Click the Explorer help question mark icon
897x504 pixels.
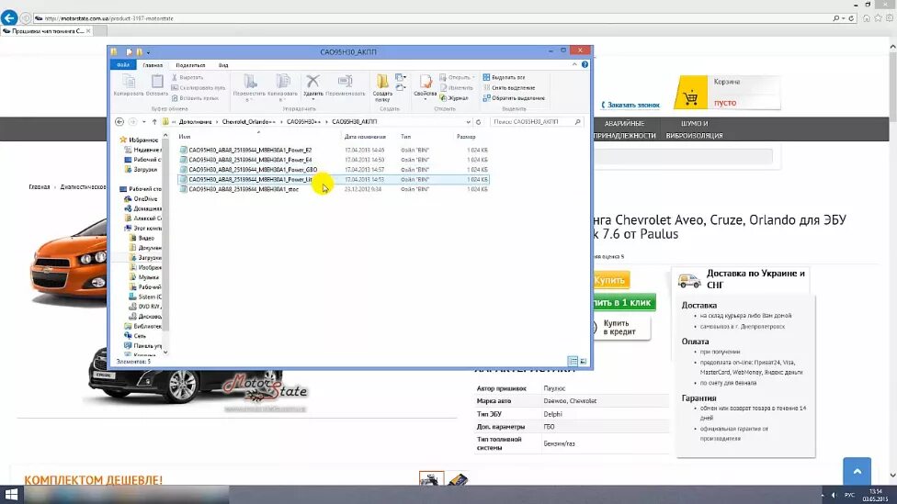pyautogui.click(x=585, y=64)
